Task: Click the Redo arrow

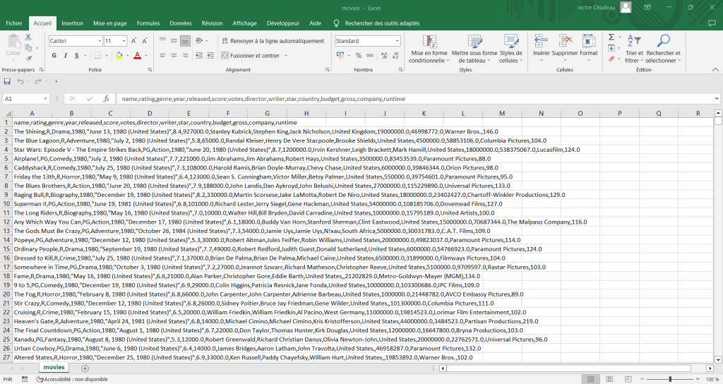Action: 38,82
